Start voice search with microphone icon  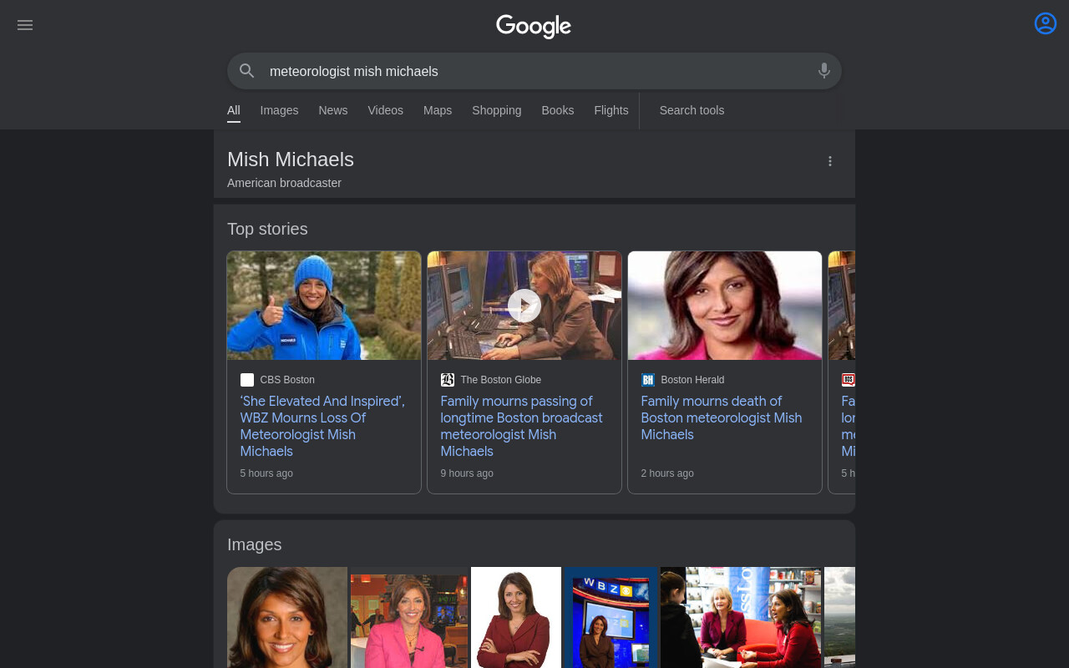tap(824, 71)
